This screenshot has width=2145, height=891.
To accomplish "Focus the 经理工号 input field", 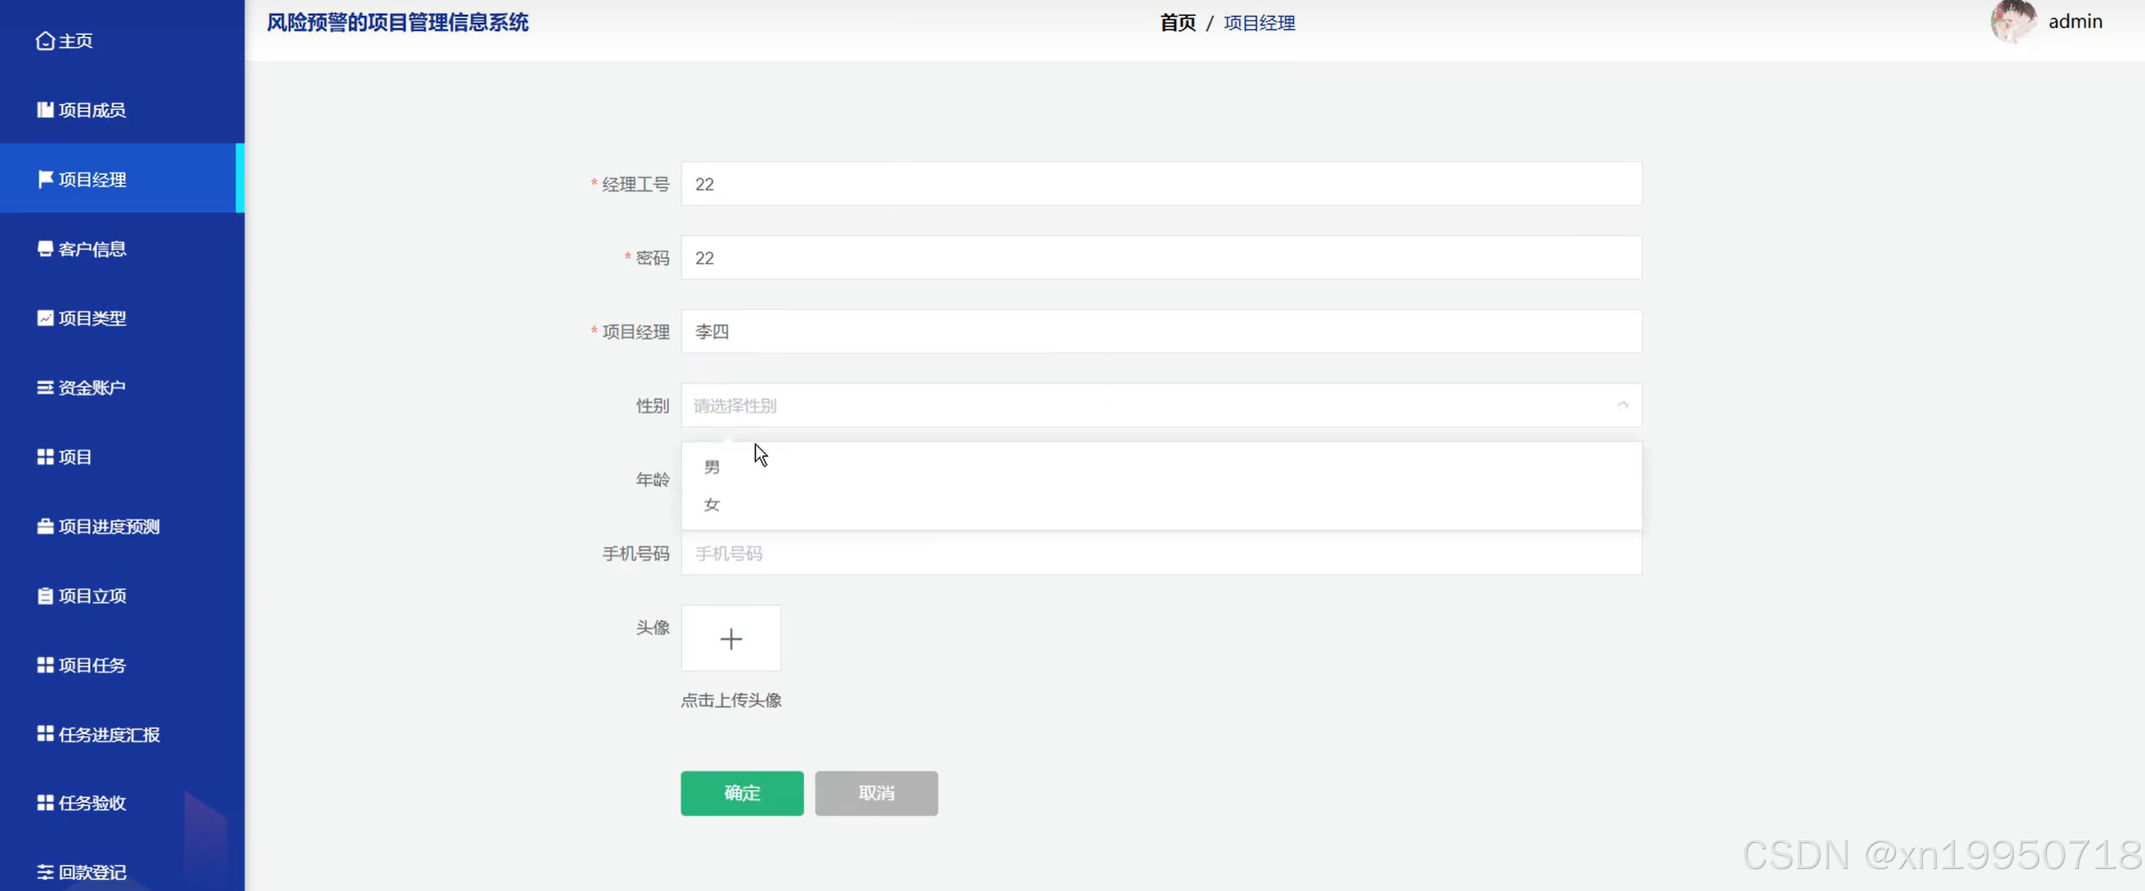I will tap(1161, 184).
